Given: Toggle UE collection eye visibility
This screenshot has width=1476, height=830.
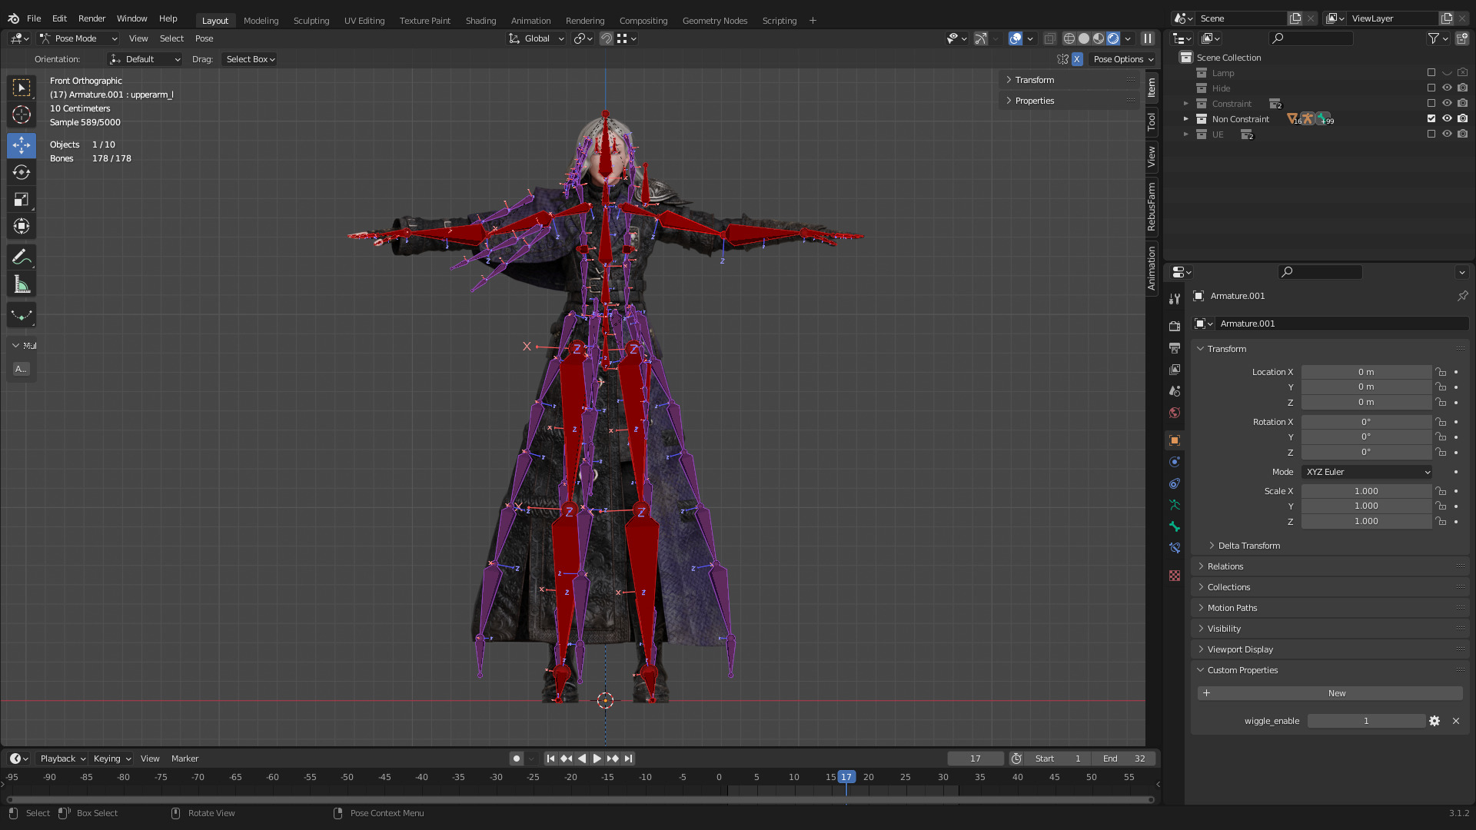Looking at the screenshot, I should pyautogui.click(x=1447, y=134).
